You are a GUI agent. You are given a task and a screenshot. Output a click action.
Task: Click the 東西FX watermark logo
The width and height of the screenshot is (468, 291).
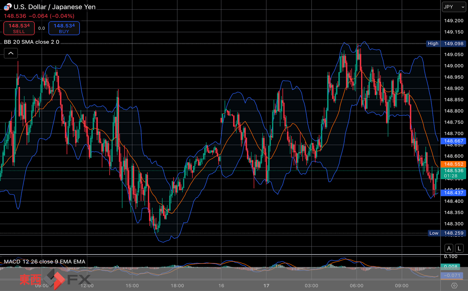[55, 279]
